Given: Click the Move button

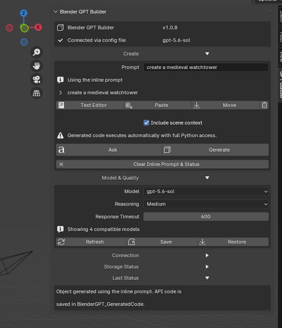Looking at the screenshot, I should tap(226, 105).
